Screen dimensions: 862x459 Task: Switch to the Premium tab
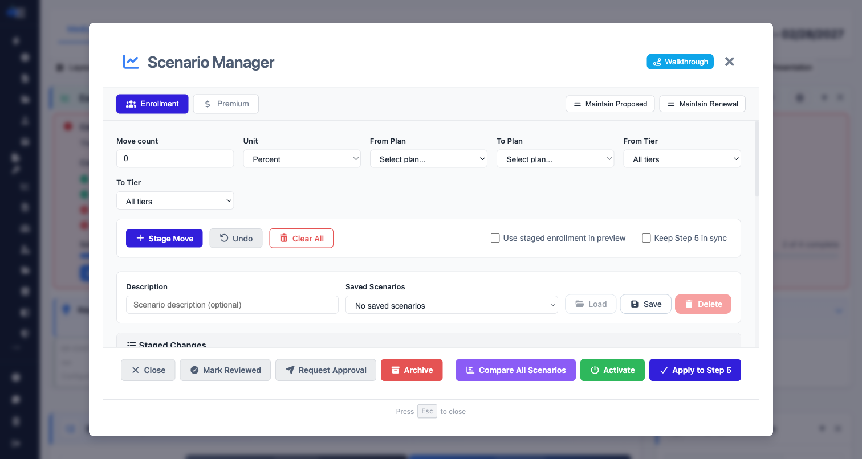point(226,104)
